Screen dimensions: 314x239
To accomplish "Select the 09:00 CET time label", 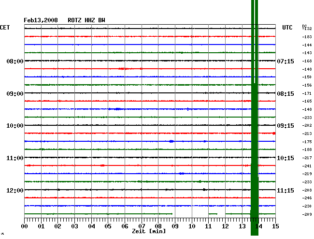I will (15, 94).
